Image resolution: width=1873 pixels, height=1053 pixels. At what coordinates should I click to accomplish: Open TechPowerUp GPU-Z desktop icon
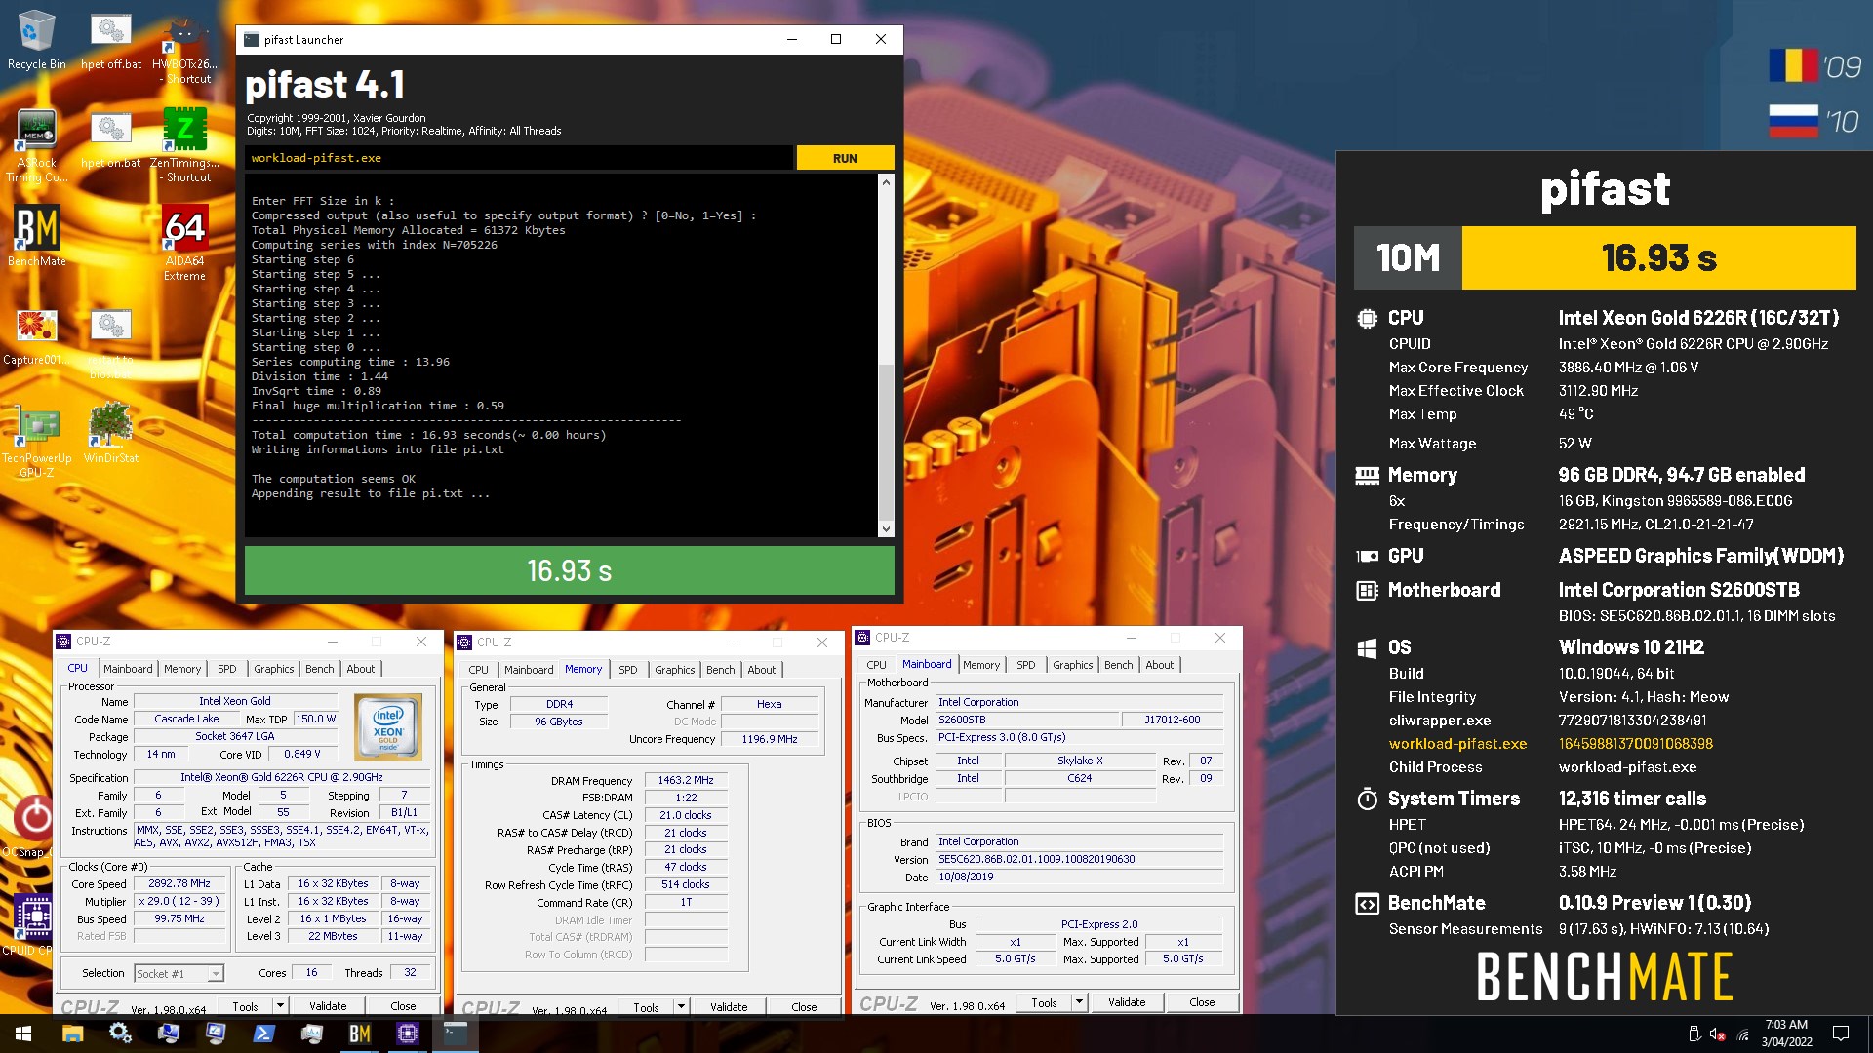(x=36, y=439)
